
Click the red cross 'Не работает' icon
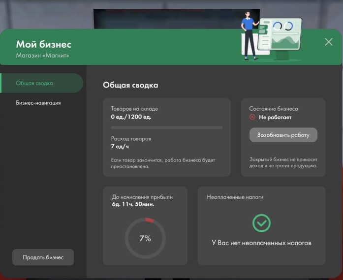coord(252,118)
